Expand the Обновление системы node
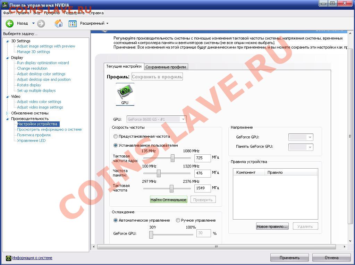The height and width of the screenshot is (265, 355). point(7,113)
